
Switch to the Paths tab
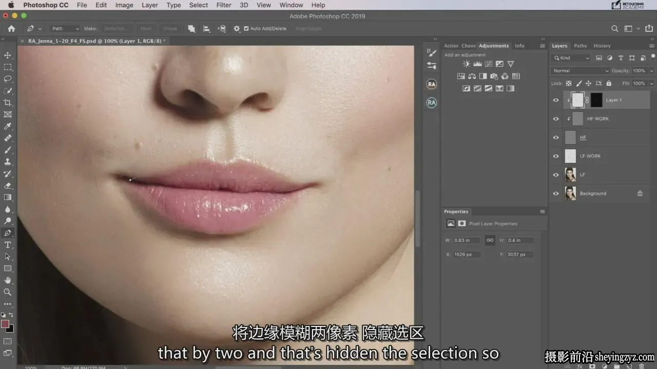[x=581, y=46]
